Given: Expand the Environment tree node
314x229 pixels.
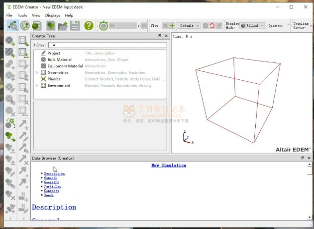Looking at the screenshot, I should click(36, 86).
